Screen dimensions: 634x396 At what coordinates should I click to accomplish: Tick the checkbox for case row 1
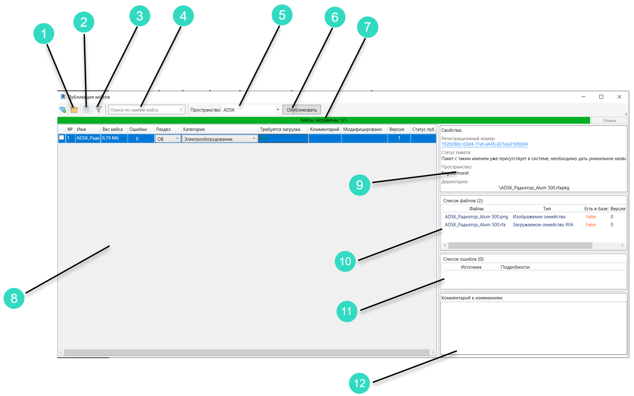61,138
